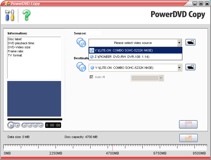Select Z:\ PIONEER DVD-RW drive from list
This screenshot has width=211, height=160.
pyautogui.click(x=135, y=57)
